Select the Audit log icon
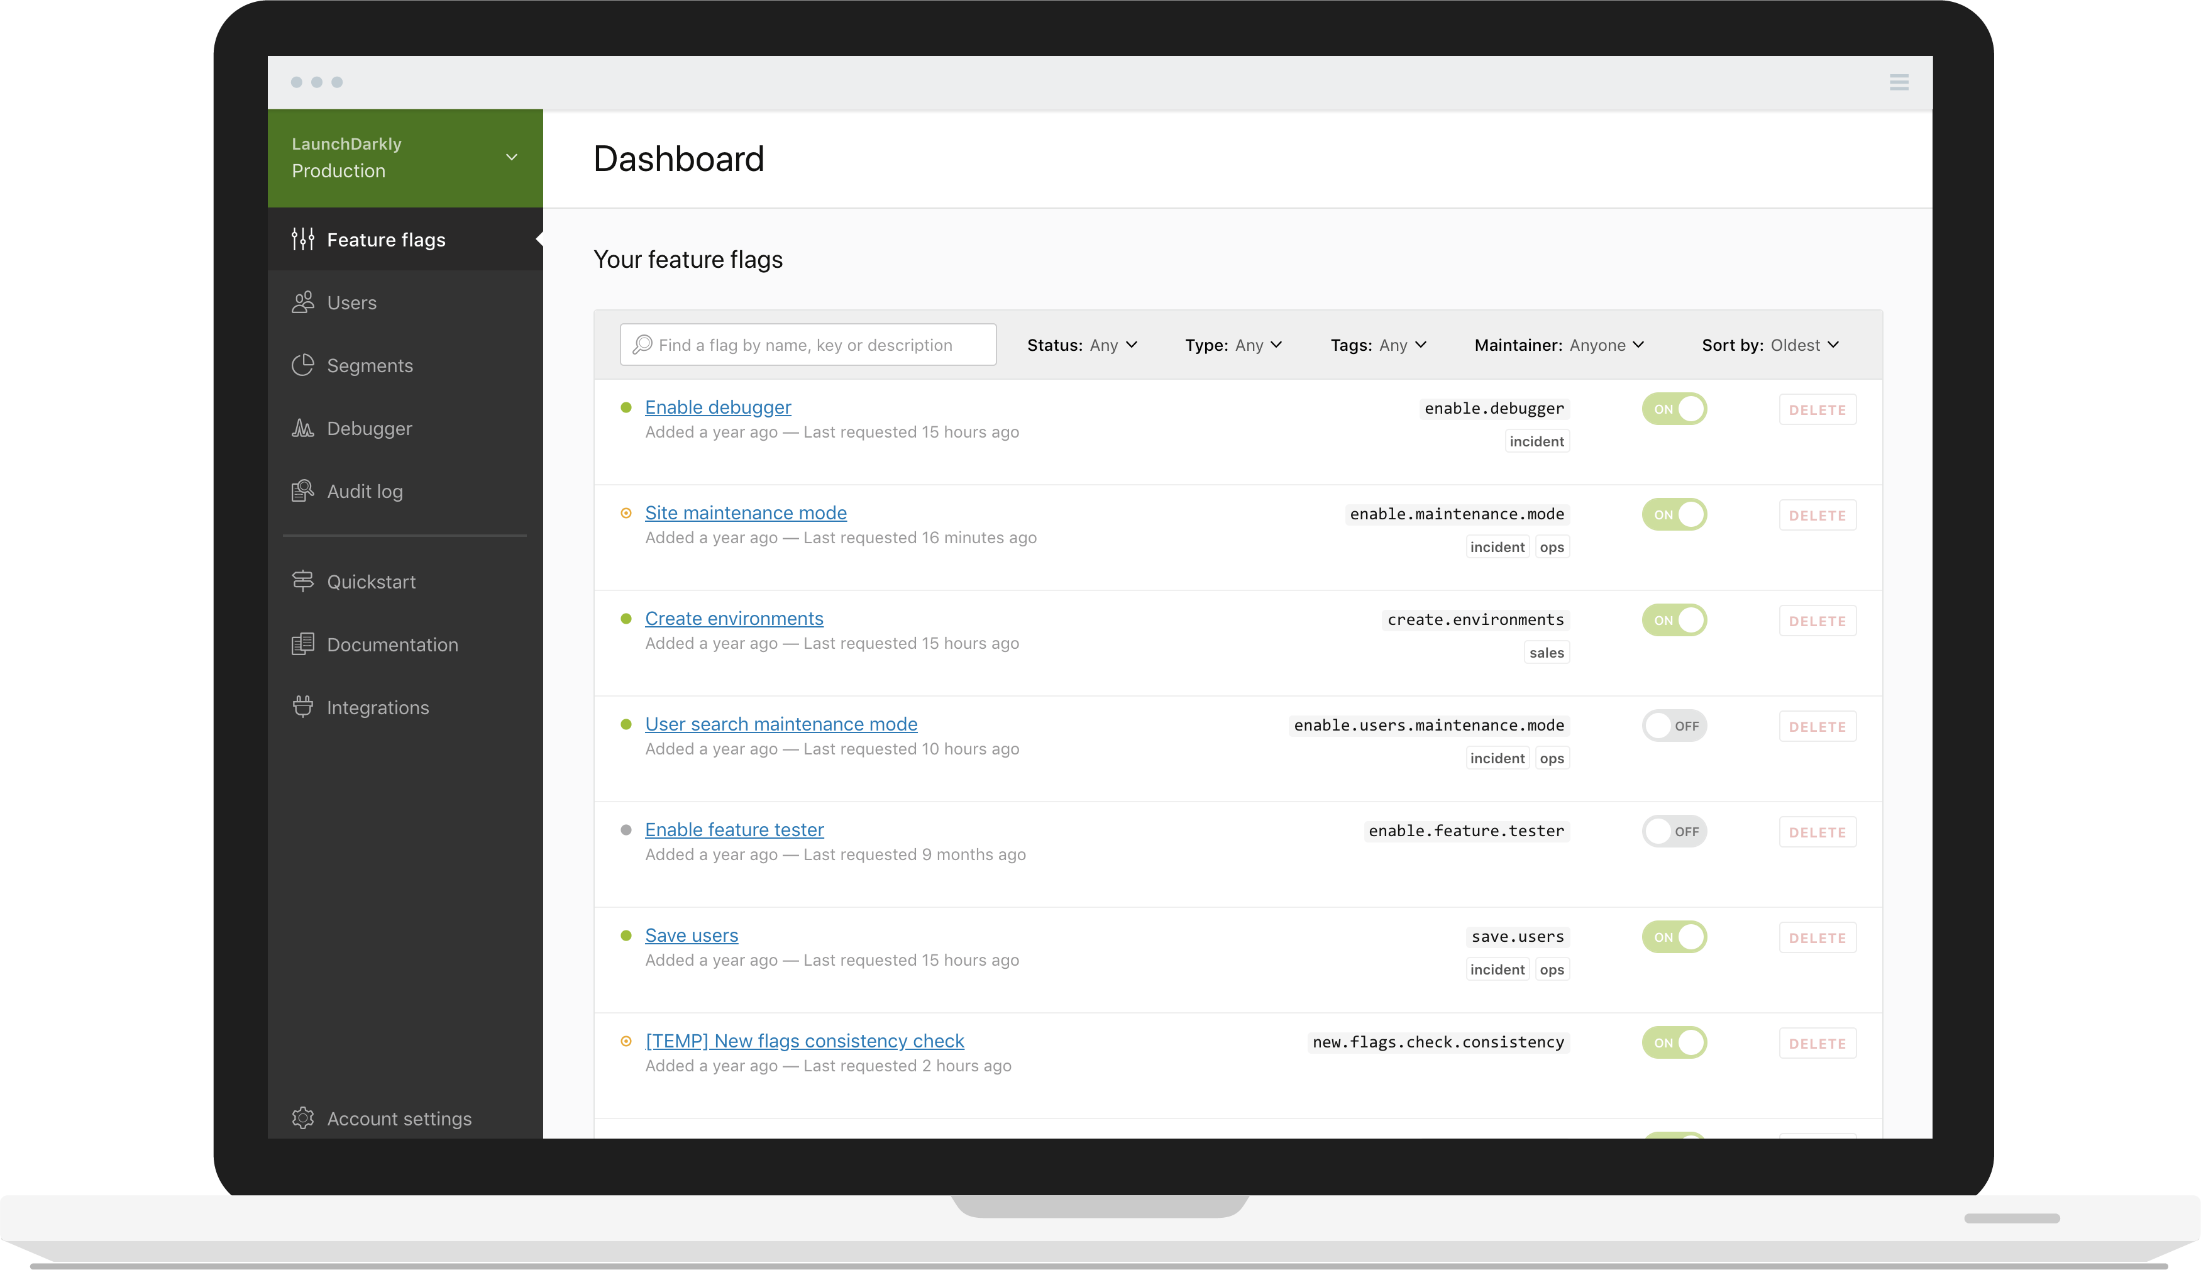 click(302, 490)
